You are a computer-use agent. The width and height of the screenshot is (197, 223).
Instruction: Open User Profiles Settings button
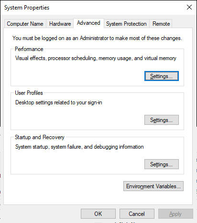pyautogui.click(x=162, y=120)
